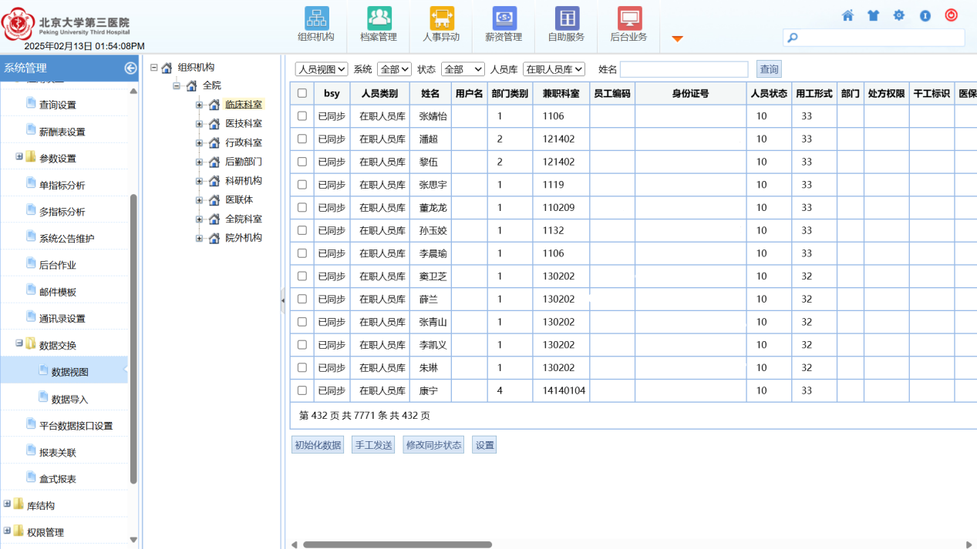
Task: Open the 组织机构 module icon
Action: click(x=316, y=18)
